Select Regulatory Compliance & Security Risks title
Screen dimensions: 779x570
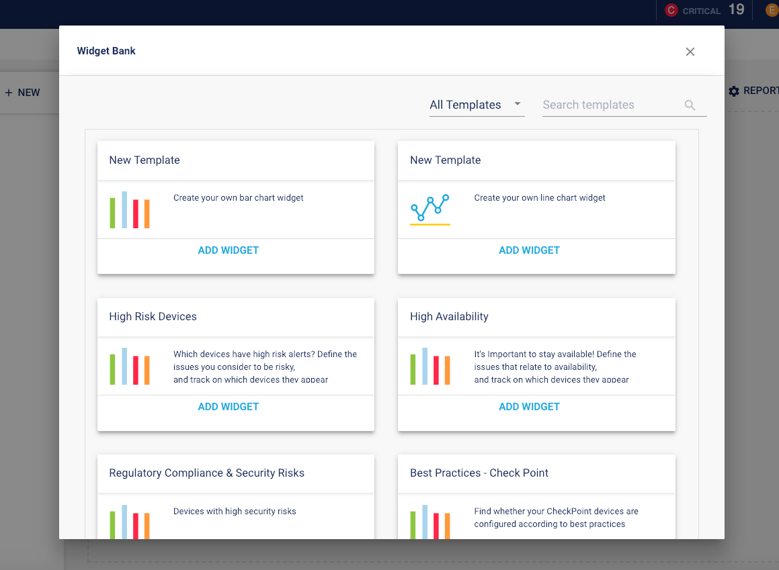tap(206, 473)
